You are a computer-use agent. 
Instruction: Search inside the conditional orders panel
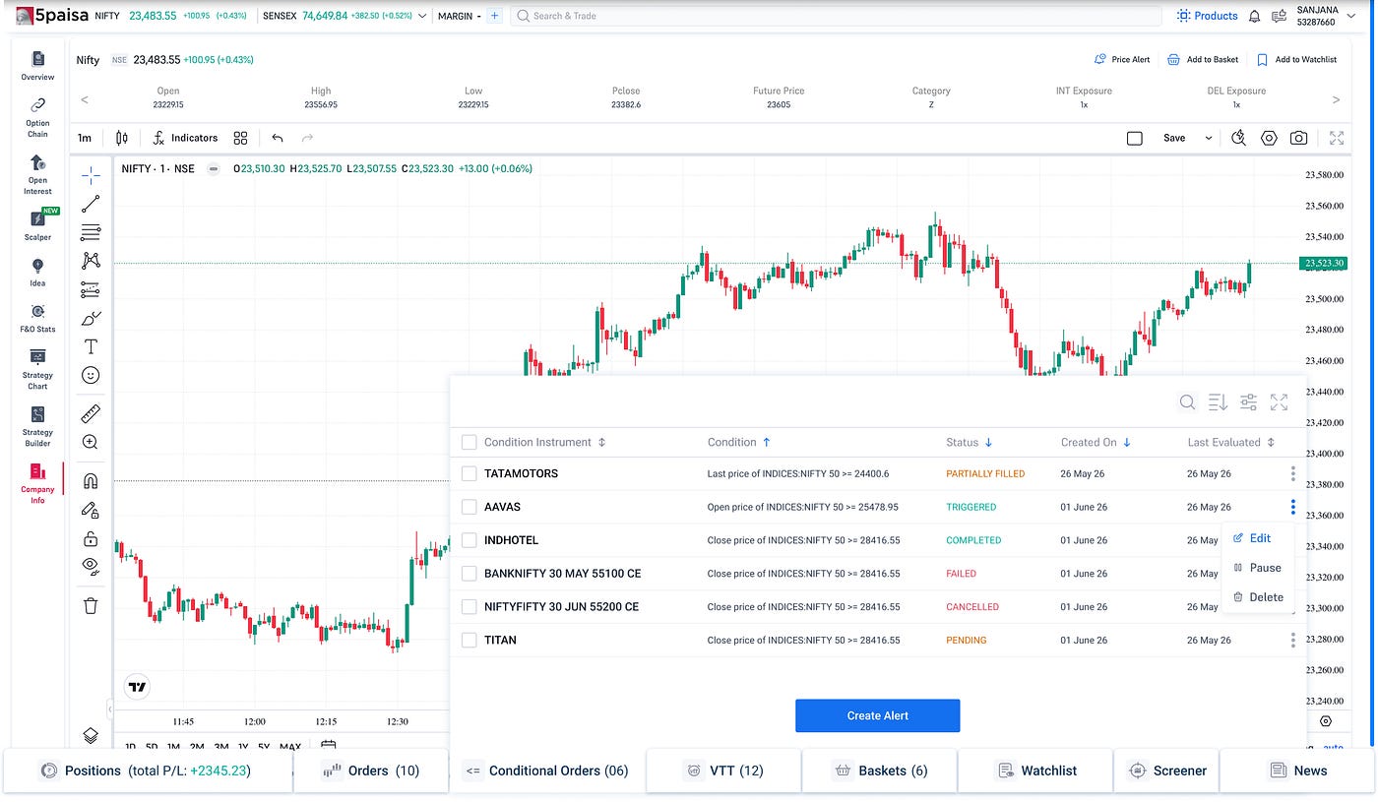(1188, 401)
